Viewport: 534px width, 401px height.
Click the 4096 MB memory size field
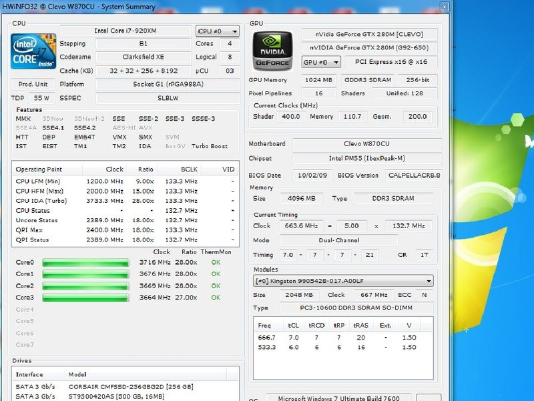pyautogui.click(x=301, y=198)
